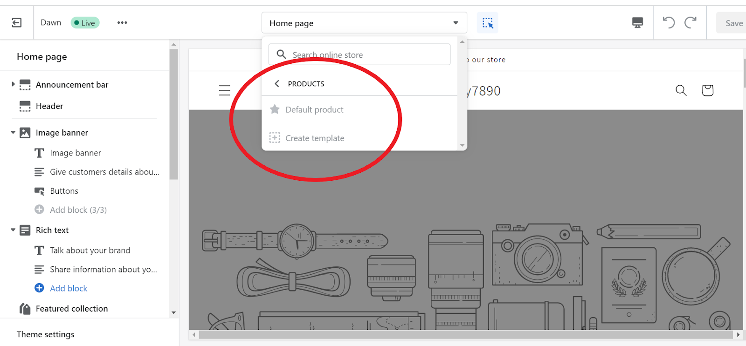
Task: Click the template dropdown list scroll down arrow
Action: [x=462, y=145]
